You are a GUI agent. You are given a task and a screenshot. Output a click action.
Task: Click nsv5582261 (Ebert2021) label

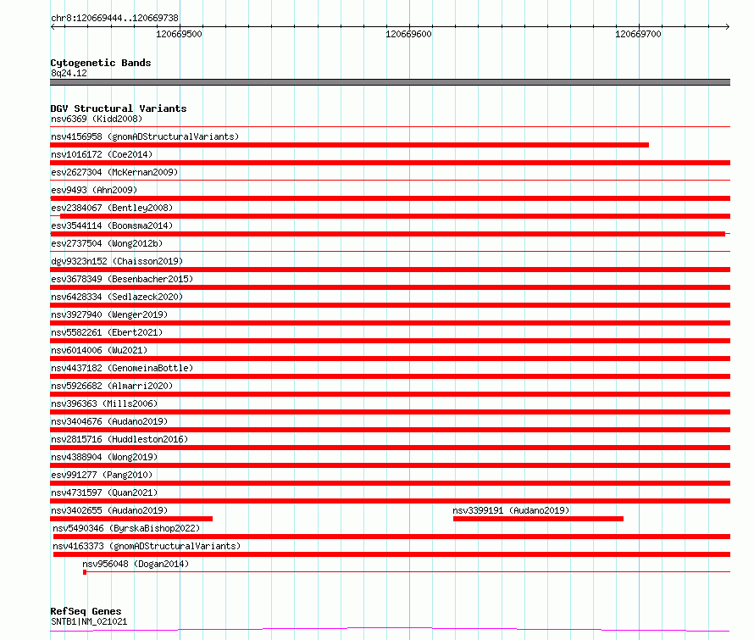point(107,332)
